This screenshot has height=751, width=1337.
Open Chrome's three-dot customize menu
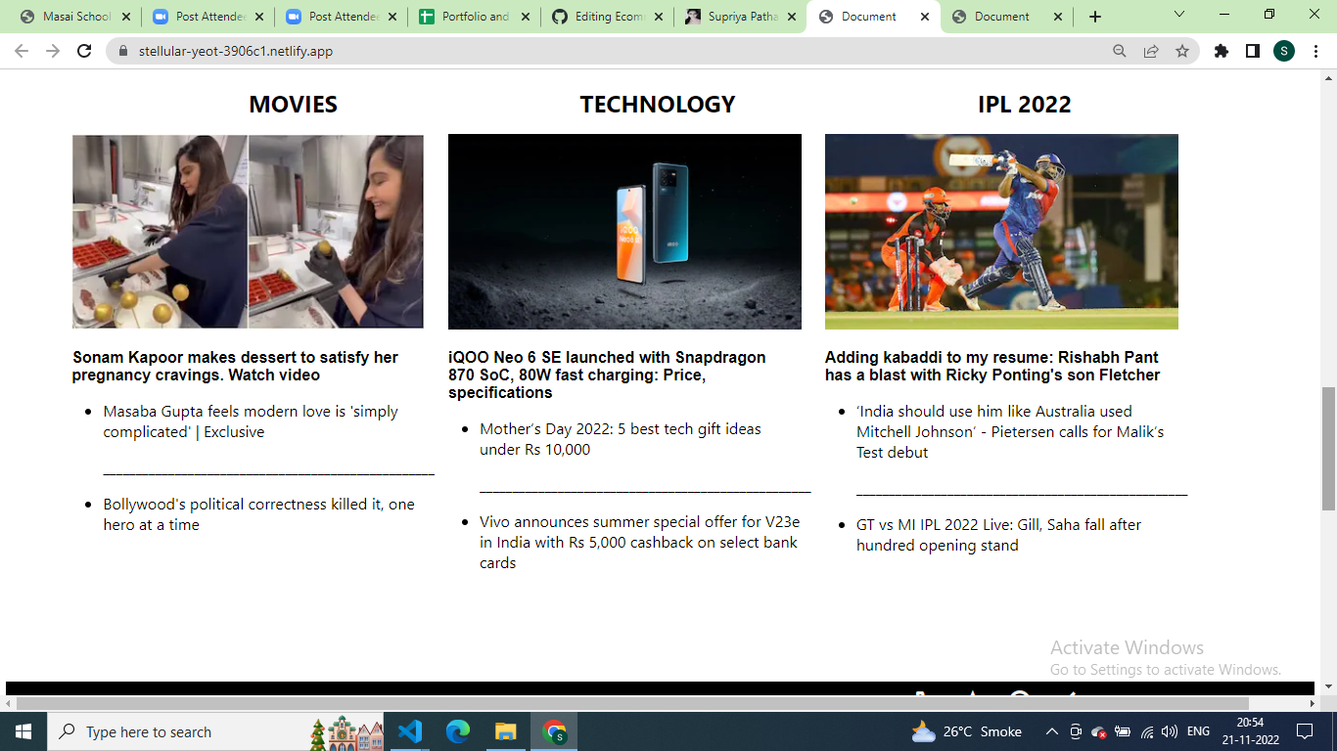(x=1315, y=51)
